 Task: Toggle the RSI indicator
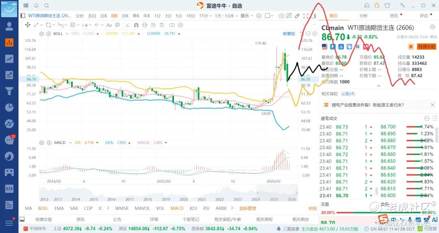click(x=206, y=208)
